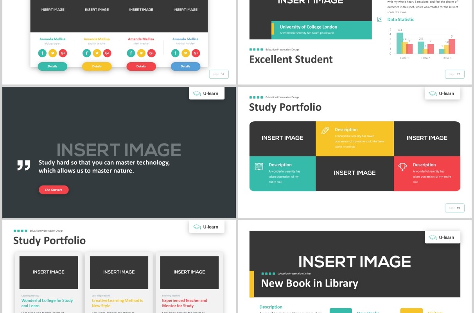This screenshot has height=313, width=474.
Task: Select the blue Amanda Mellisa name
Action: pos(185,39)
